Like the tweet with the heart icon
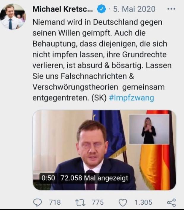184x210 pixels. coord(123,203)
